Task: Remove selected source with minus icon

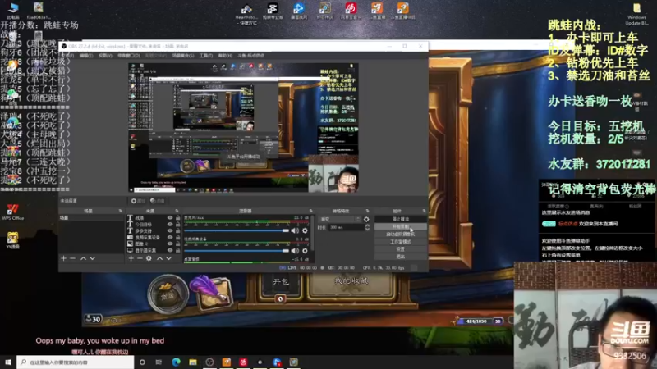Action: [x=140, y=258]
